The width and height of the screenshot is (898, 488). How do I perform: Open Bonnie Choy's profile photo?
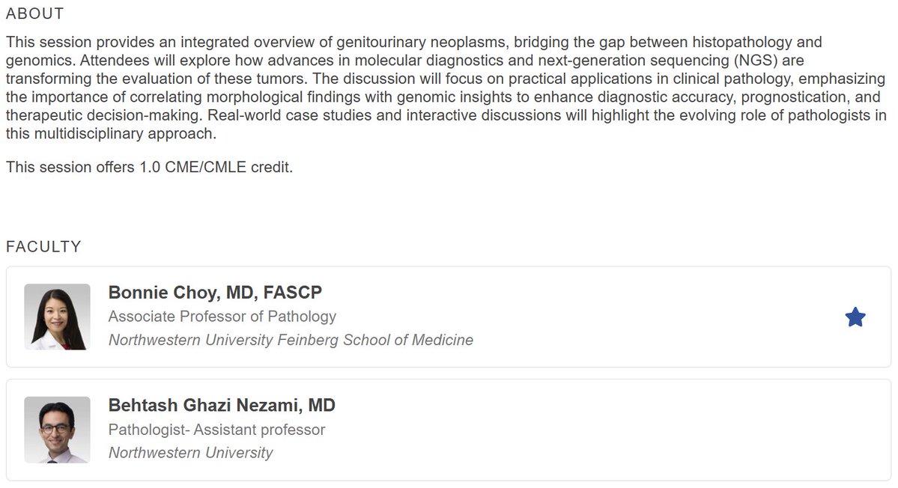point(57,317)
